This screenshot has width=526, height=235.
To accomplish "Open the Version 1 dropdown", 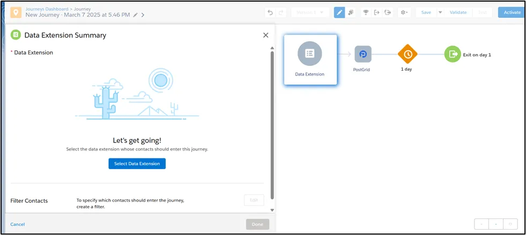I will [309, 12].
